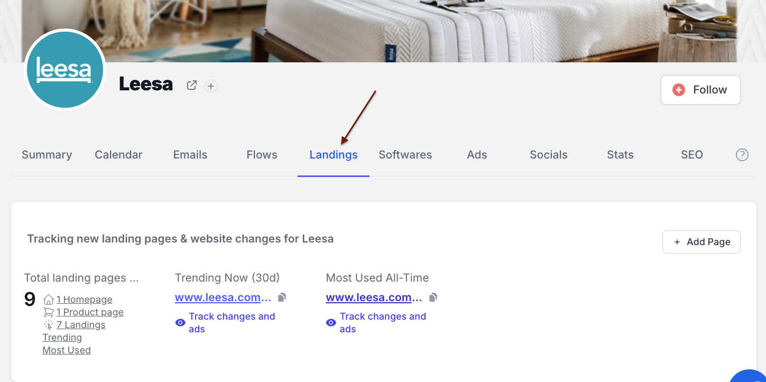Screen dimensions: 766x382
Task: Switch to the Softwares tab
Action: click(405, 155)
